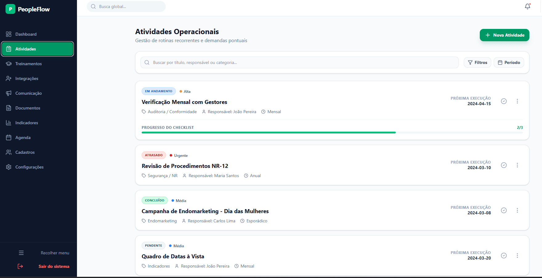Open options menu for Verificação Mensal com Gestores
The image size is (542, 278).
pyautogui.click(x=517, y=101)
